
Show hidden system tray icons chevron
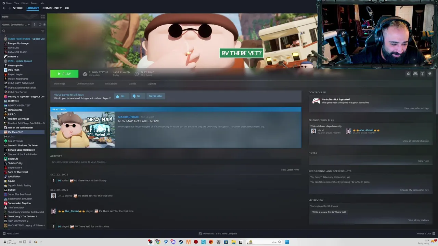coord(41,242)
